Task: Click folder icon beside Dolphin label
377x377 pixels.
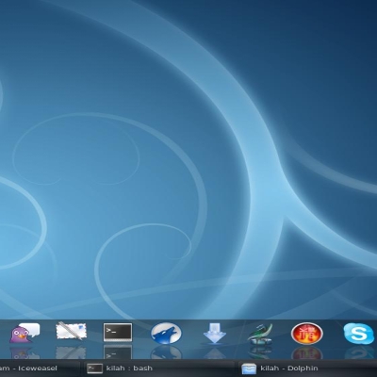Action: 249,369
